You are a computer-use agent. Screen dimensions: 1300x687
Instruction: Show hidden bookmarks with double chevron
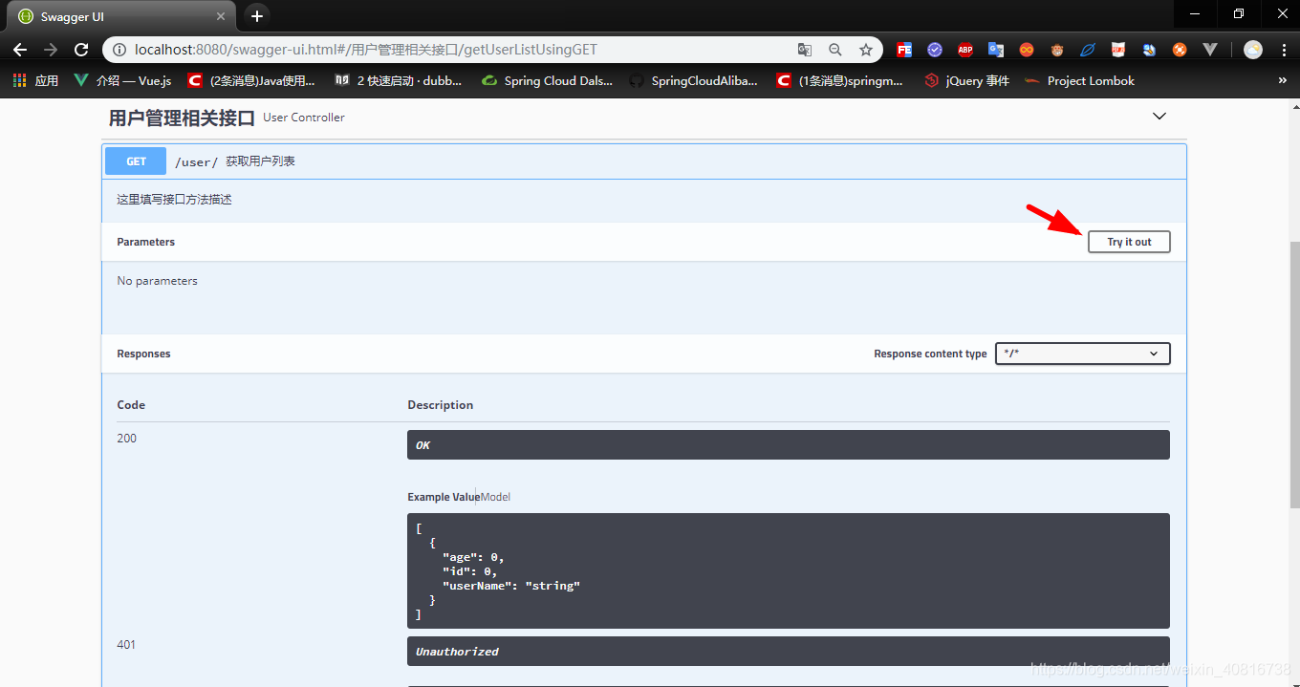pyautogui.click(x=1283, y=81)
